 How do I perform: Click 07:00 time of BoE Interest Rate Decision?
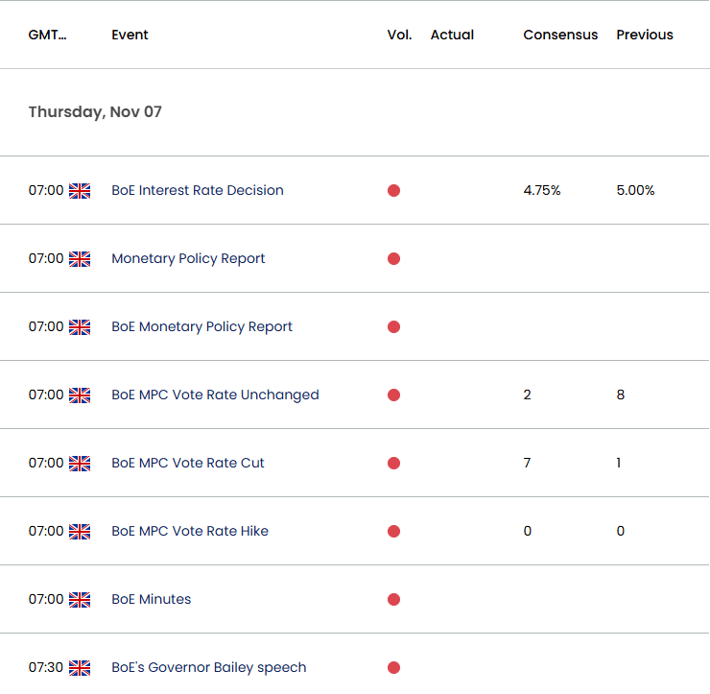coord(46,190)
